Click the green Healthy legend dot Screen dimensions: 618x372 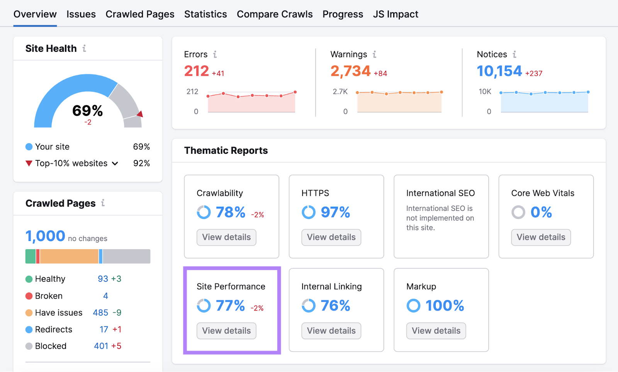tap(29, 279)
